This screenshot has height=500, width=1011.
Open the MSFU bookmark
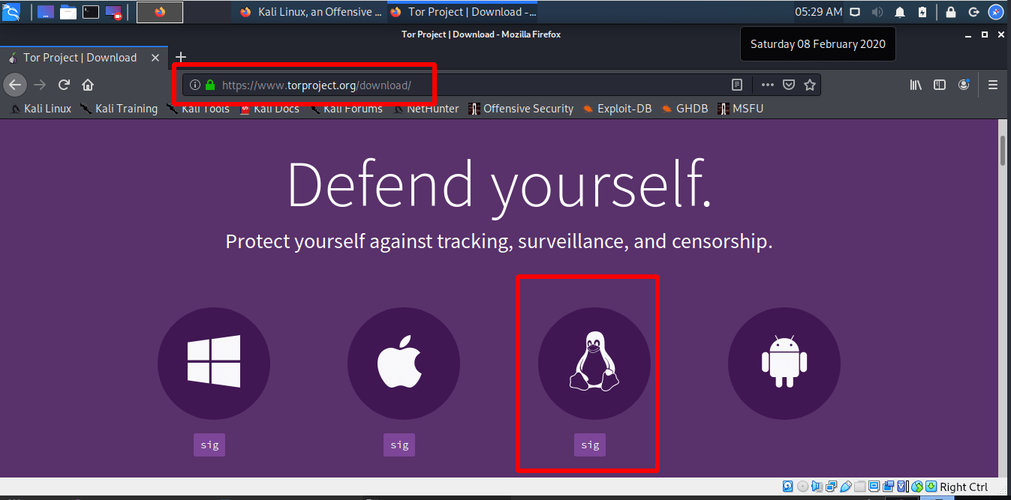[x=741, y=109]
